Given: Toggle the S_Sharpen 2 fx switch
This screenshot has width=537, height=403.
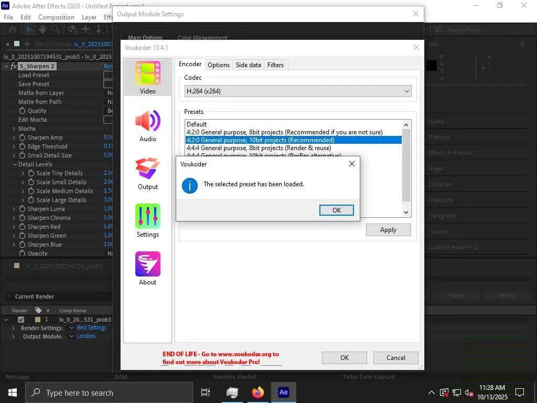Looking at the screenshot, I should coord(14,66).
